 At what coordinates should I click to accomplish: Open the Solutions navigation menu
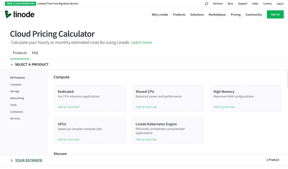(x=197, y=15)
